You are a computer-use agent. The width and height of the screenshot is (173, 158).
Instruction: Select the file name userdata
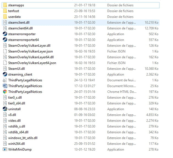pos(15,17)
